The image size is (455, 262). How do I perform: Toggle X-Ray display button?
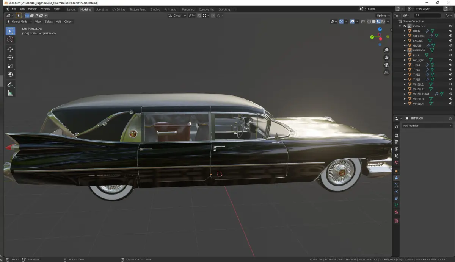[363, 22]
